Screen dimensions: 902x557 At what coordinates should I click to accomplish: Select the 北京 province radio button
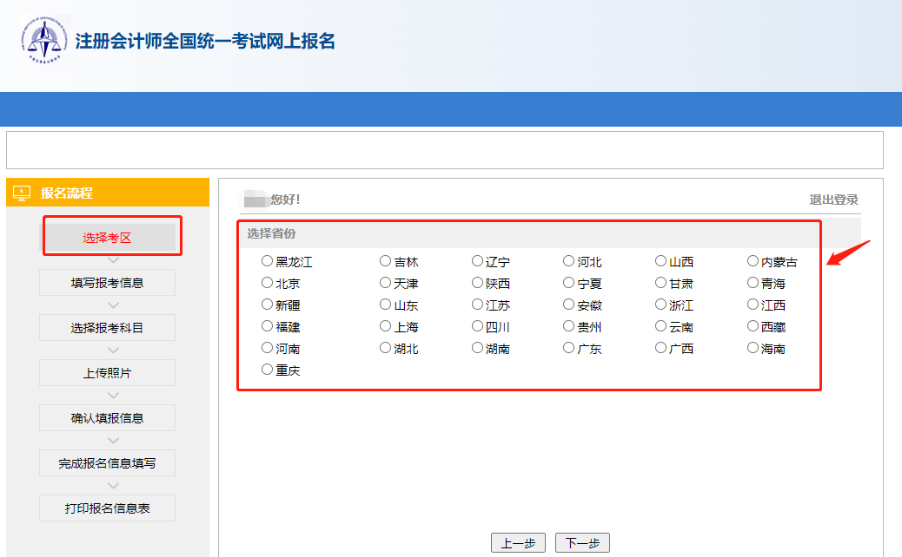[x=266, y=282]
